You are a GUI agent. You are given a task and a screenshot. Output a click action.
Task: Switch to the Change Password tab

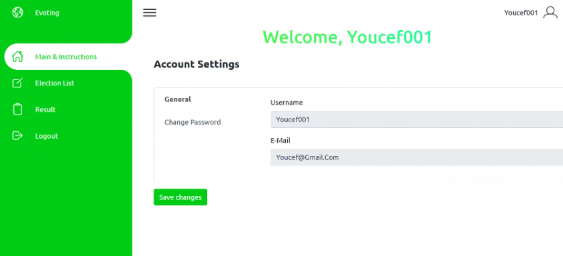coord(193,122)
